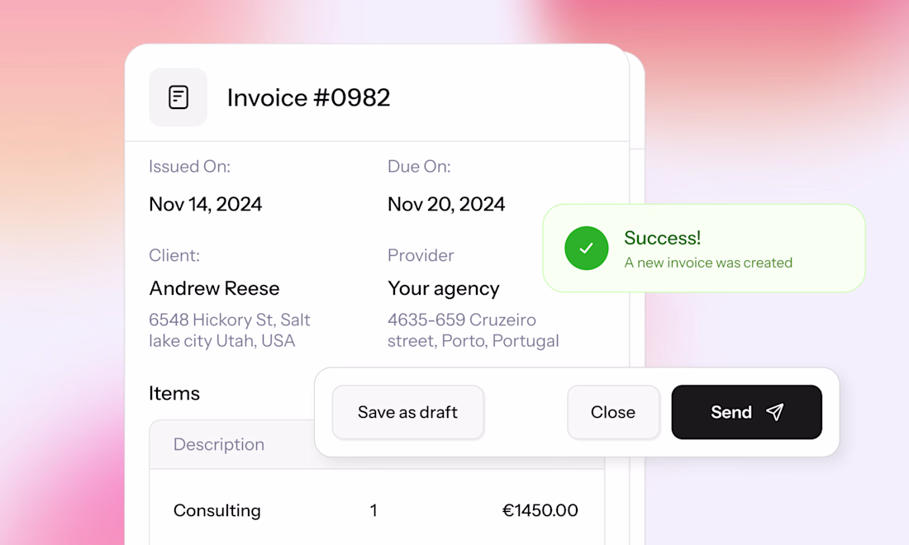The width and height of the screenshot is (909, 545).
Task: Select the Consulting line item
Action: click(217, 510)
